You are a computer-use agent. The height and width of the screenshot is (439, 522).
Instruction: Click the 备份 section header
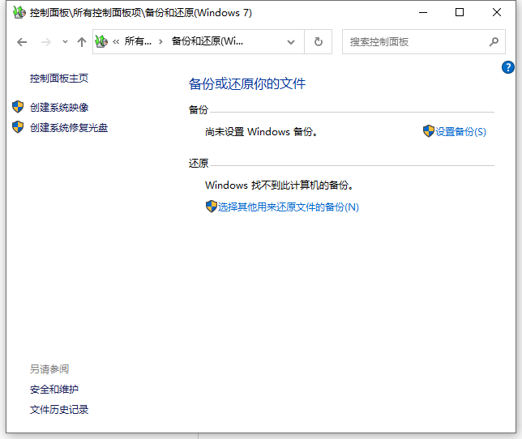(199, 109)
